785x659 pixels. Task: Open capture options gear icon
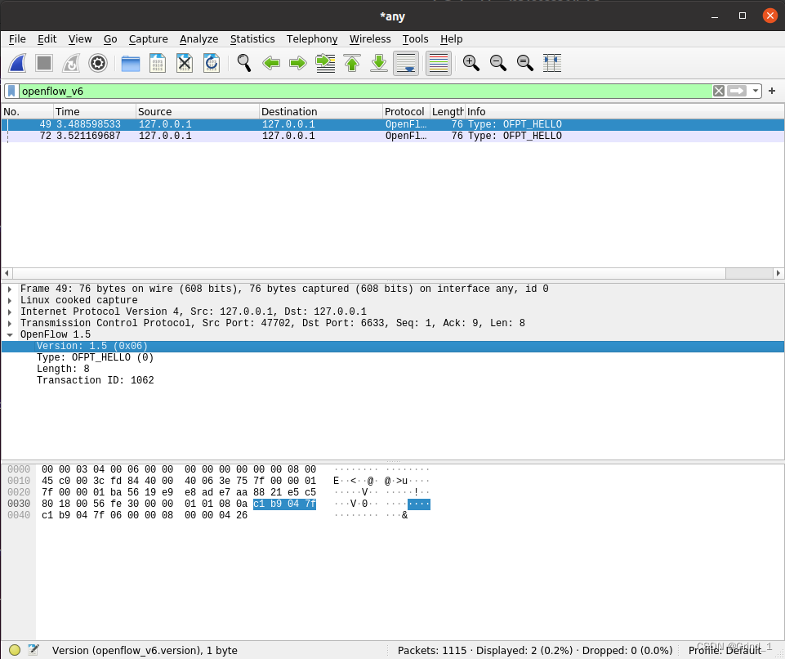pyautogui.click(x=98, y=63)
